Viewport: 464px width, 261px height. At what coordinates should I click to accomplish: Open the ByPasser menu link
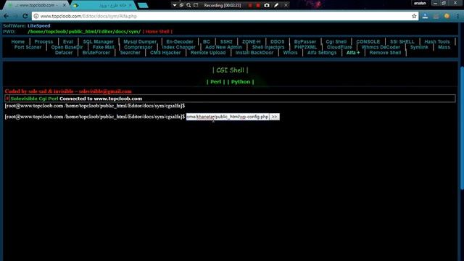point(305,42)
